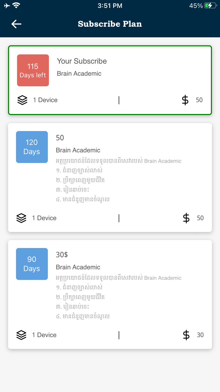Select the device stack icon on 90 Days plan
The height and width of the screenshot is (392, 220).
pyautogui.click(x=21, y=335)
